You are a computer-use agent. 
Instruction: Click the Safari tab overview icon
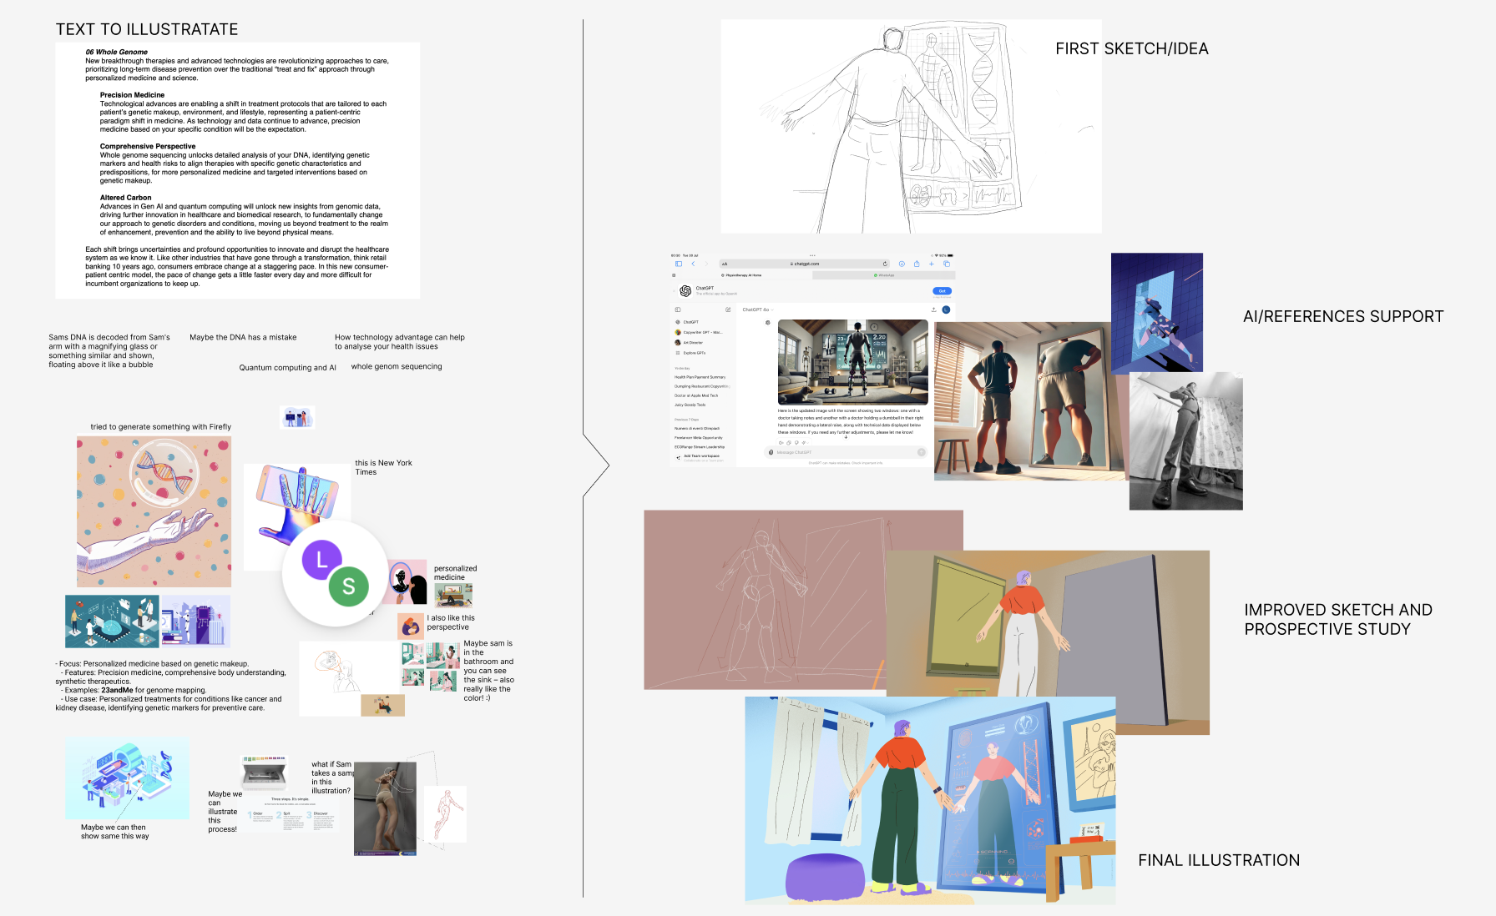tap(947, 264)
